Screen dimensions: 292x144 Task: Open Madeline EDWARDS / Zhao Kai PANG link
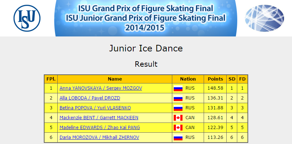click(100, 128)
